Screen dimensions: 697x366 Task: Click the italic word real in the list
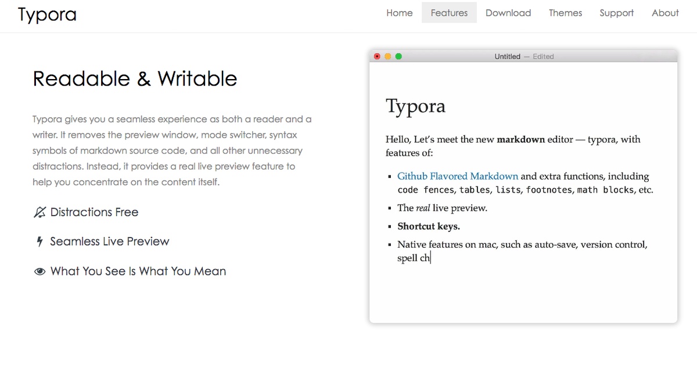[423, 208]
